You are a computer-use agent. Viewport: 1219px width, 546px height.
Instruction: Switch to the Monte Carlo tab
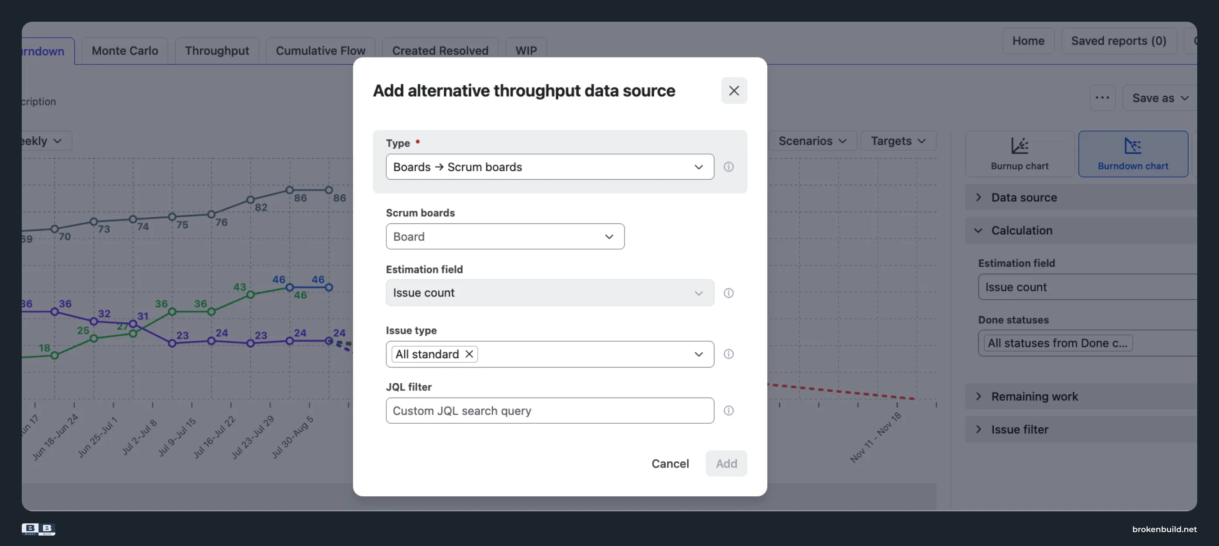pyautogui.click(x=125, y=51)
